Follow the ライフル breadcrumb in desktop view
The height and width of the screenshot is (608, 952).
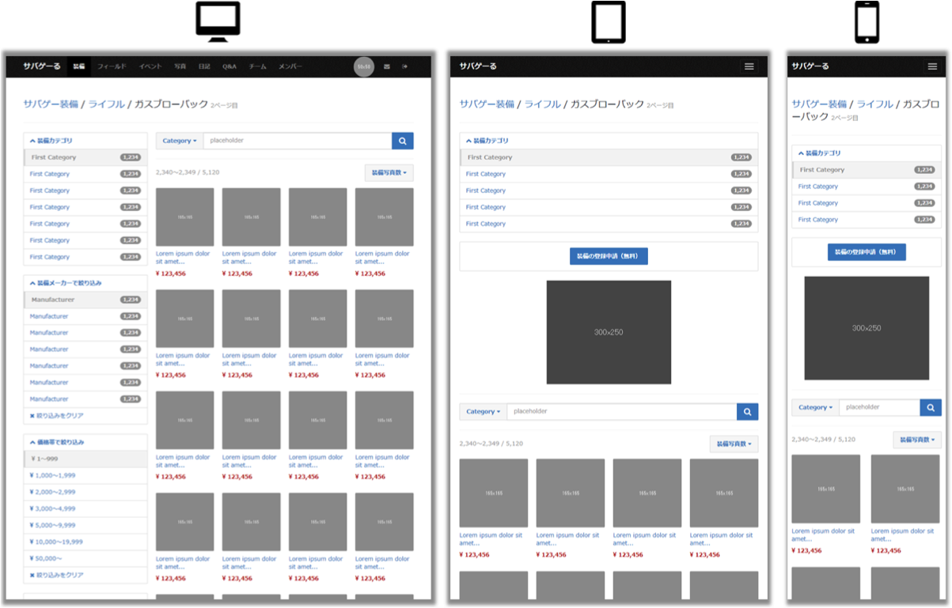(x=106, y=104)
